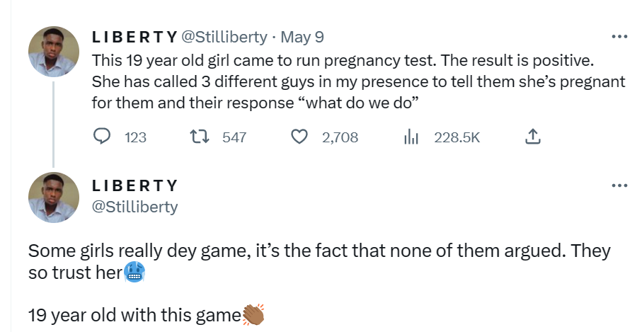Screen dimensions: 642x332
Task: Open the view analytics bar chart icon
Action: [411, 137]
